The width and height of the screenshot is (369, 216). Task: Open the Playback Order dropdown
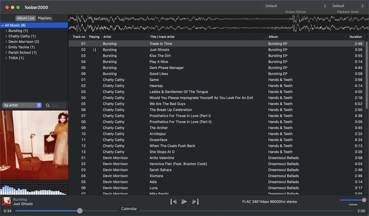347,6
